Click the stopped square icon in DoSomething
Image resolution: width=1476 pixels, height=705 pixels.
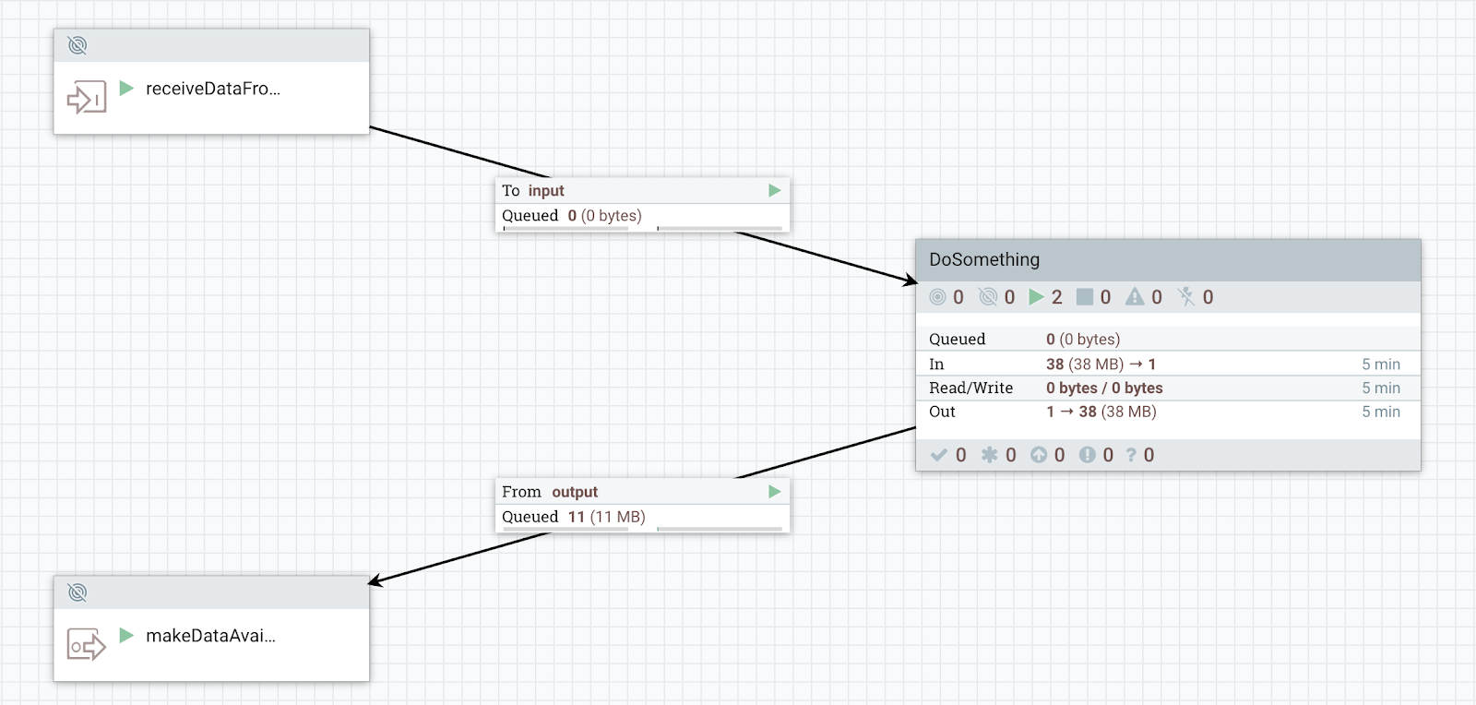(1085, 297)
